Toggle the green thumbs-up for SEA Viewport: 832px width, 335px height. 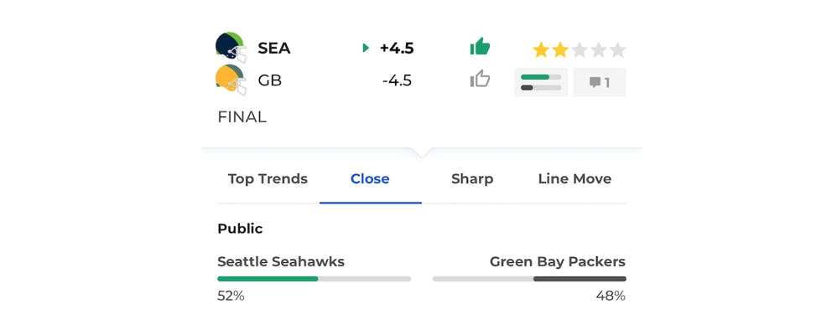coord(480,47)
